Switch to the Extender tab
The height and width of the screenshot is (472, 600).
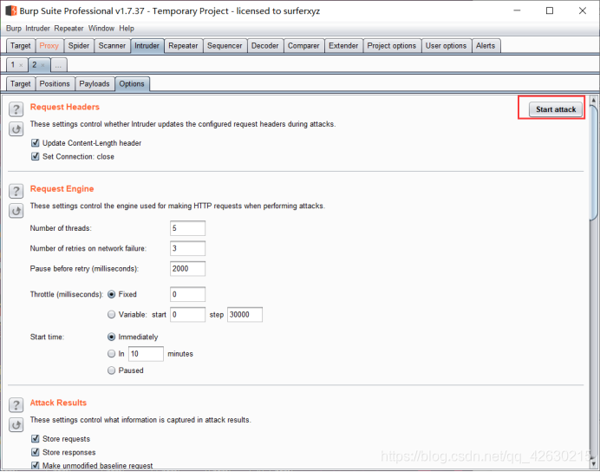(x=343, y=46)
